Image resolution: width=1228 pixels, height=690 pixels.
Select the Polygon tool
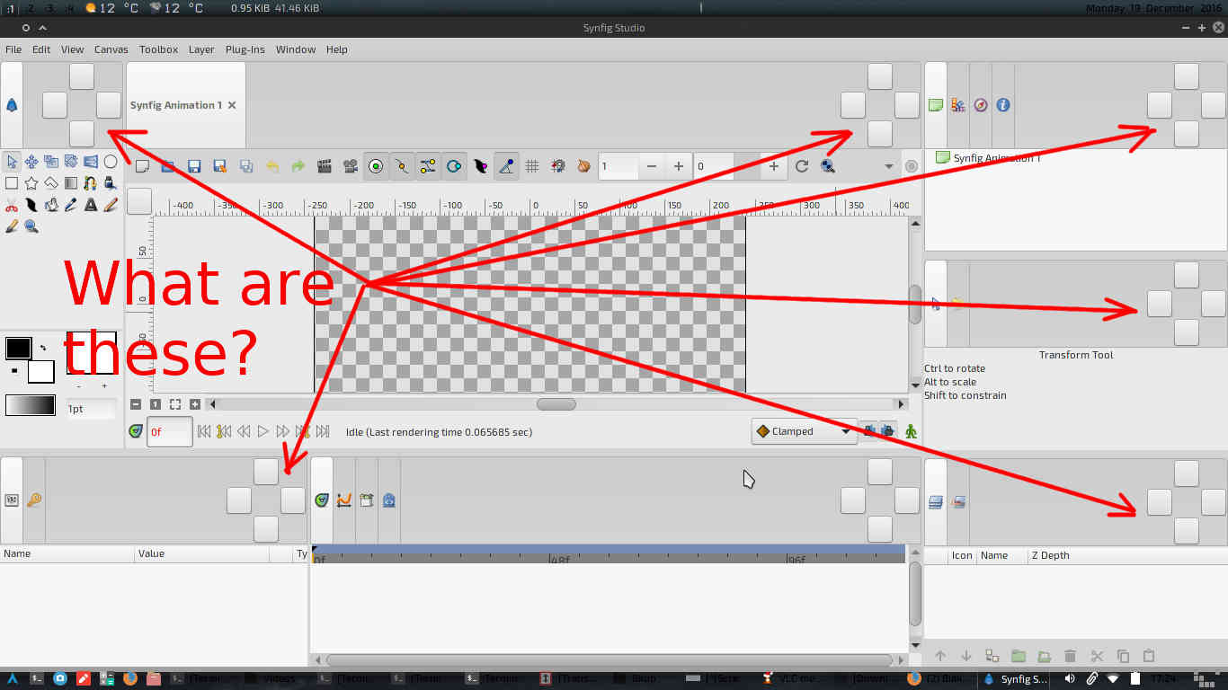coord(51,183)
